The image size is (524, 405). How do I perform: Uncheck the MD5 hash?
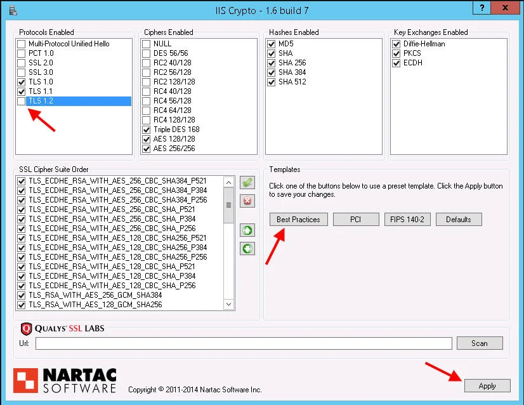(x=272, y=44)
